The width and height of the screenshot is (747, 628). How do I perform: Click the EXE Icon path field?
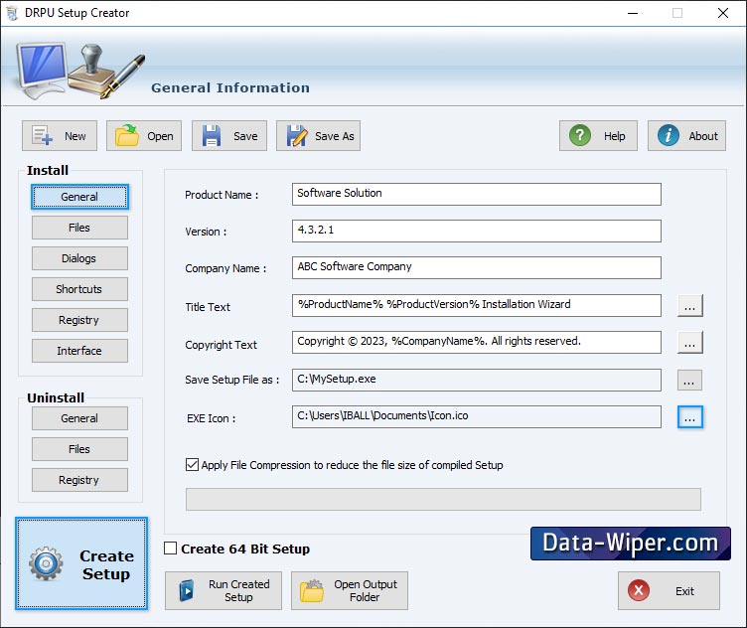pyautogui.click(x=477, y=417)
